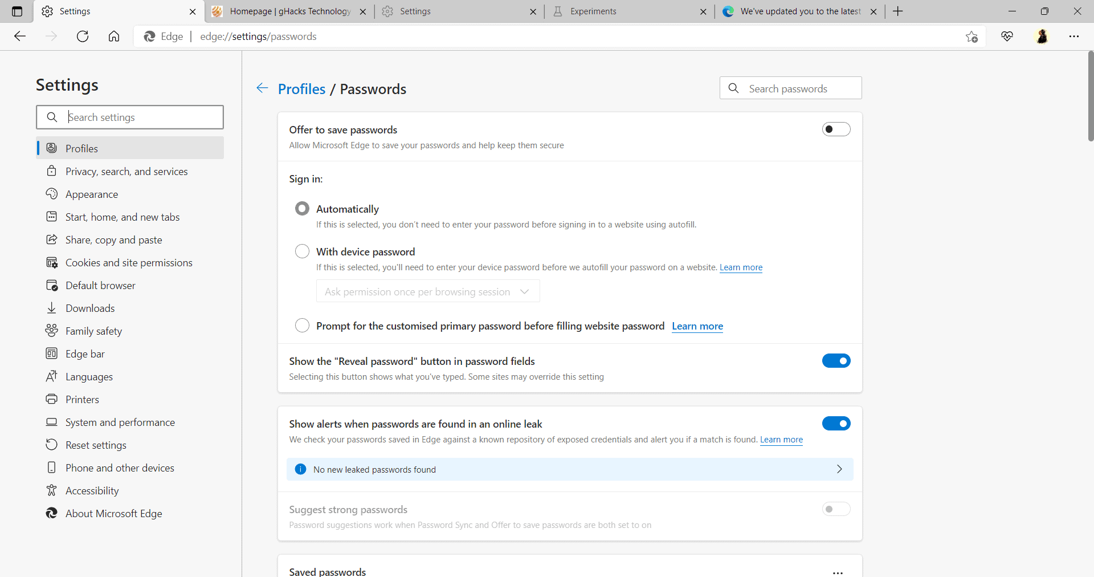Screen dimensions: 1094x577
Task: Open About Microsoft Edge
Action: tap(113, 513)
